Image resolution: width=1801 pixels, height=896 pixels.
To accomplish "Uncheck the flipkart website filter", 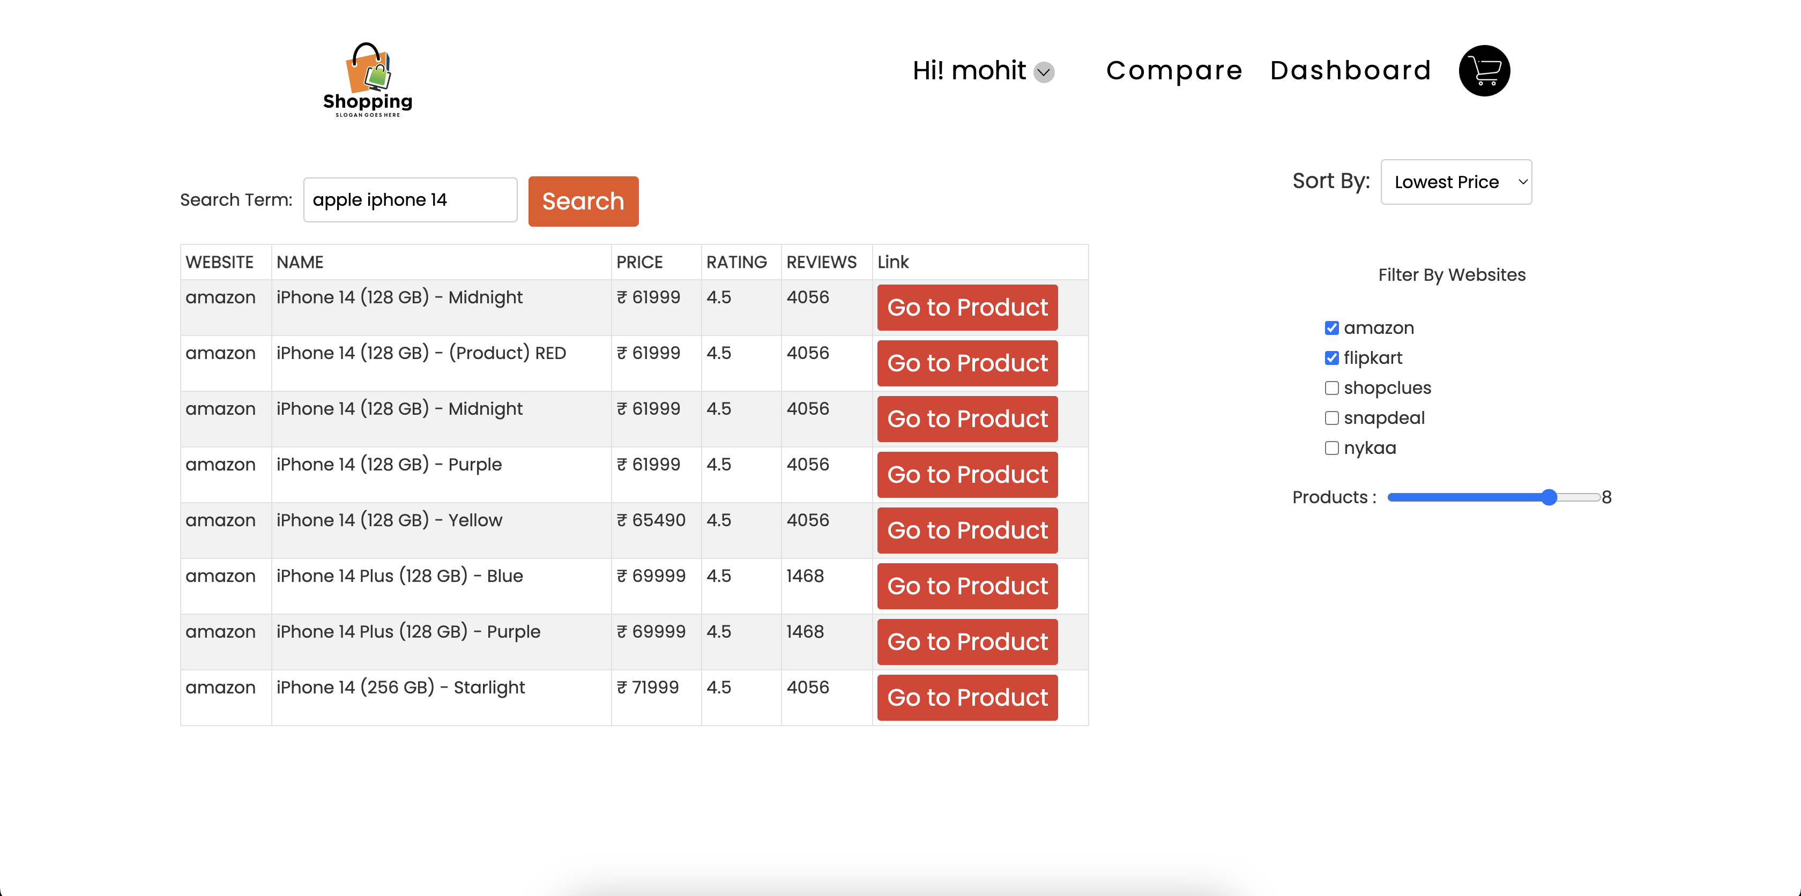I will point(1331,358).
